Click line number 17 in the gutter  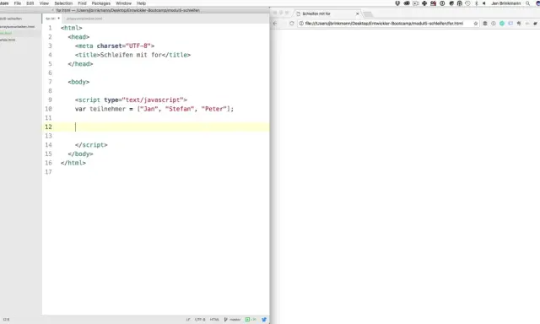point(48,172)
